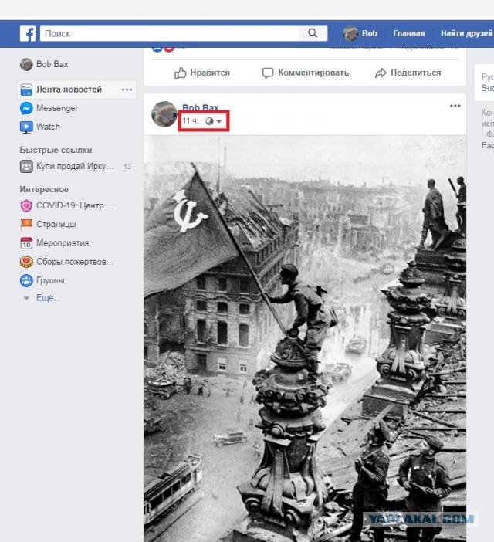Image resolution: width=494 pixels, height=542 pixels.
Task: Click the comment bubble icon
Action: click(x=268, y=73)
